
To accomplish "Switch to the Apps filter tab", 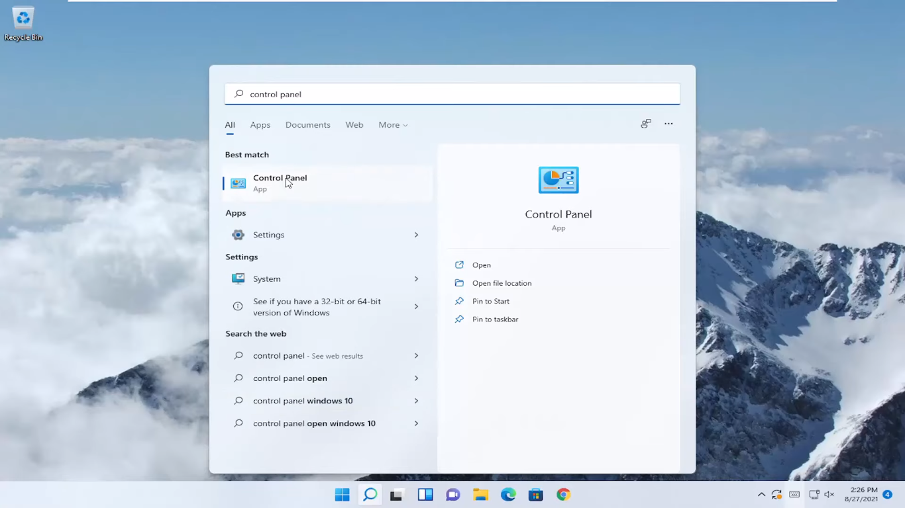I will 260,125.
